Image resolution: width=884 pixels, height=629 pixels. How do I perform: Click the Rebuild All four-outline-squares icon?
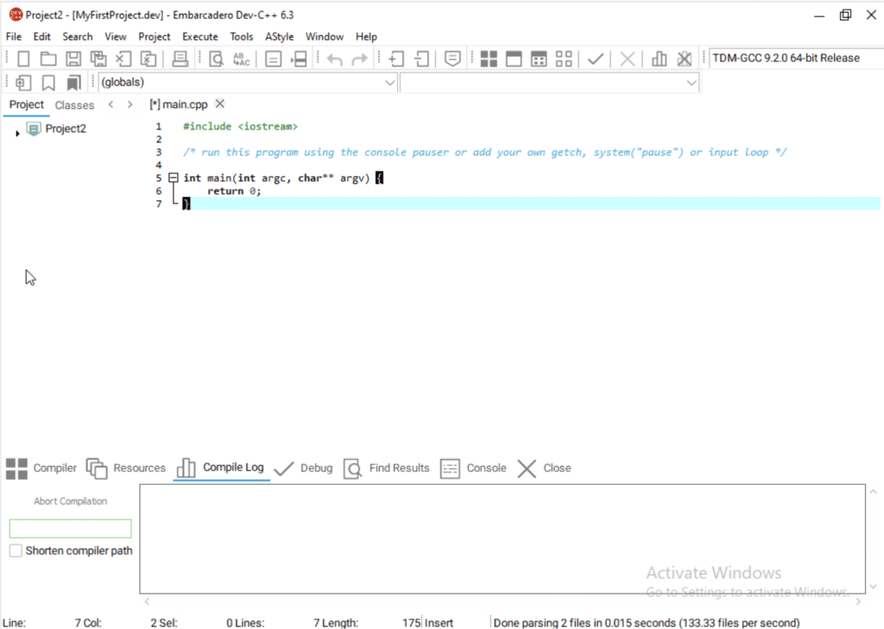point(564,59)
